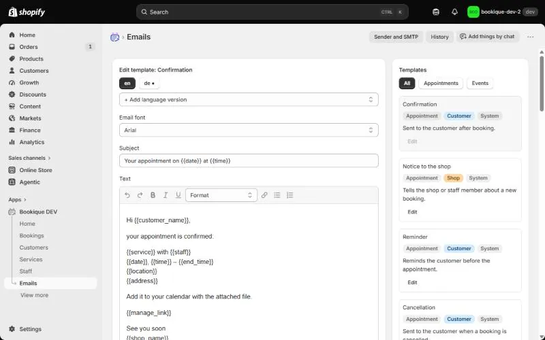Open the bookique-dev-2 store account menu

click(503, 12)
